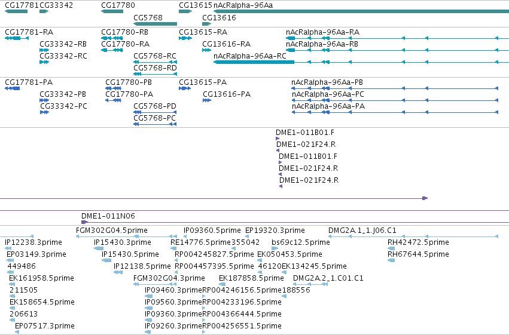The height and width of the screenshot is (335, 509).
Task: Select protein CG17781-PA
Action: coord(29,82)
